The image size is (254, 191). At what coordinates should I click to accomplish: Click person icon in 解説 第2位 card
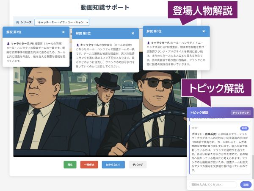[77, 45]
